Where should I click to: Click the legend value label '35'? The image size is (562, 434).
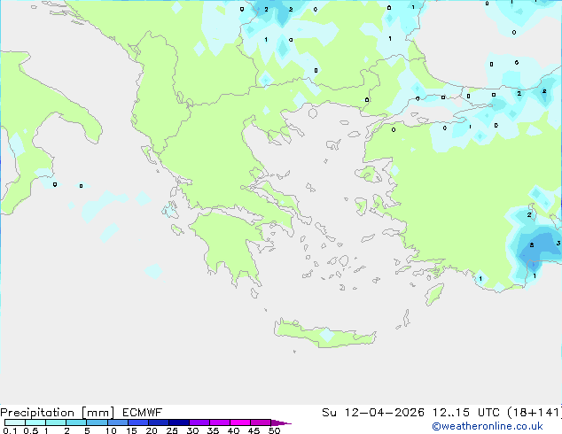point(213,430)
